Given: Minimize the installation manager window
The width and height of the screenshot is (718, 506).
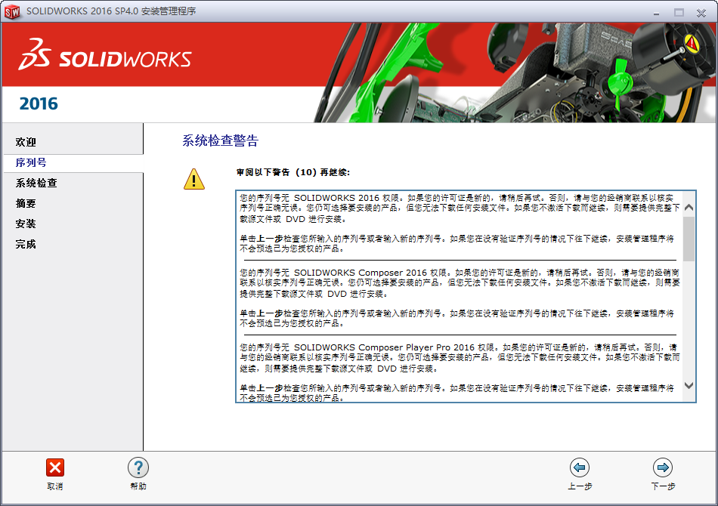Looking at the screenshot, I should pyautogui.click(x=657, y=13).
